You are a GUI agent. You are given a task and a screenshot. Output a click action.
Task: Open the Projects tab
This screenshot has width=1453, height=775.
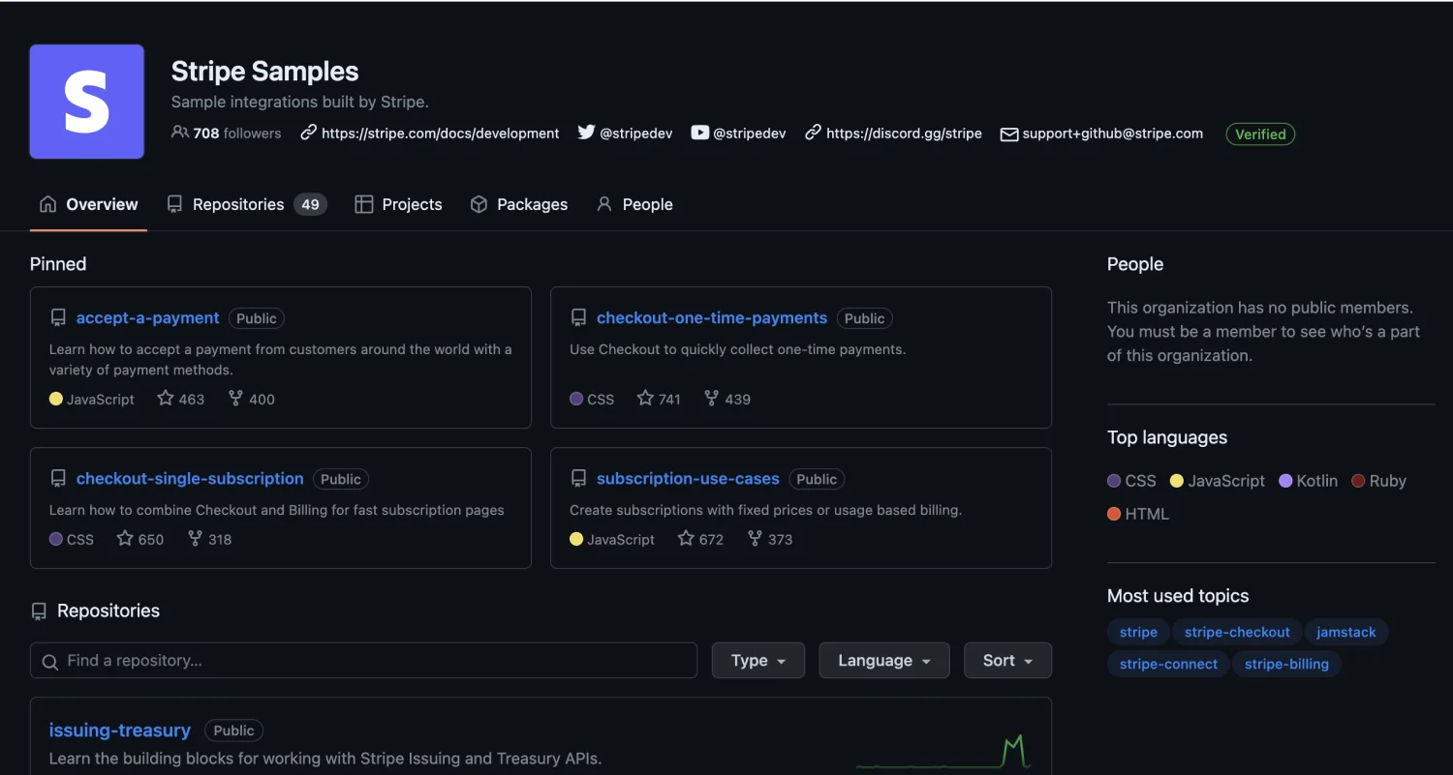click(x=398, y=204)
